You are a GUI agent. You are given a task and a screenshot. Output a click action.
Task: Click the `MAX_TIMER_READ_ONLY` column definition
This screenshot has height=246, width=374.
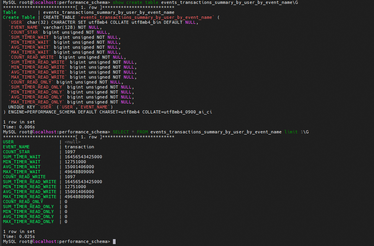tap(71, 102)
